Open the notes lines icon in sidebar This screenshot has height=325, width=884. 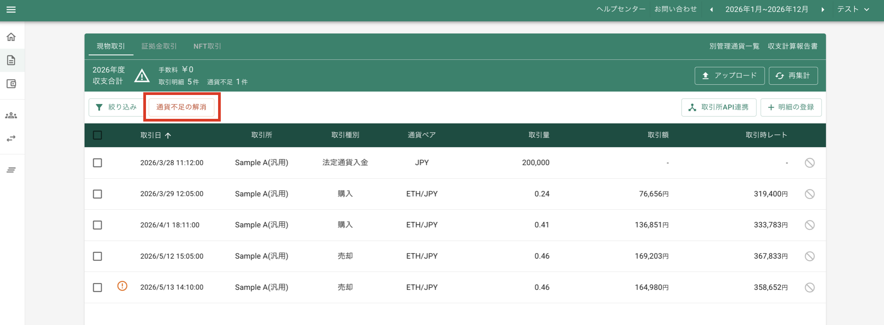(x=11, y=170)
